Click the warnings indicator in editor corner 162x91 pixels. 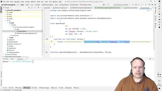click(x=148, y=11)
